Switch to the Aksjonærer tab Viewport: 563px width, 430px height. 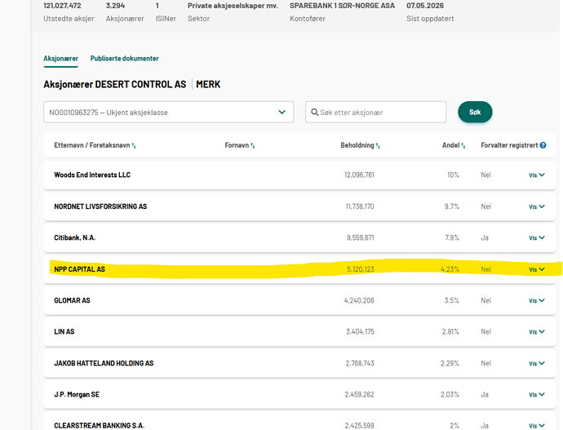pyautogui.click(x=60, y=59)
